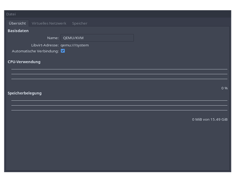Click the CPU-Verwendung usage graph
This screenshot has height=176, width=235.
119,74
